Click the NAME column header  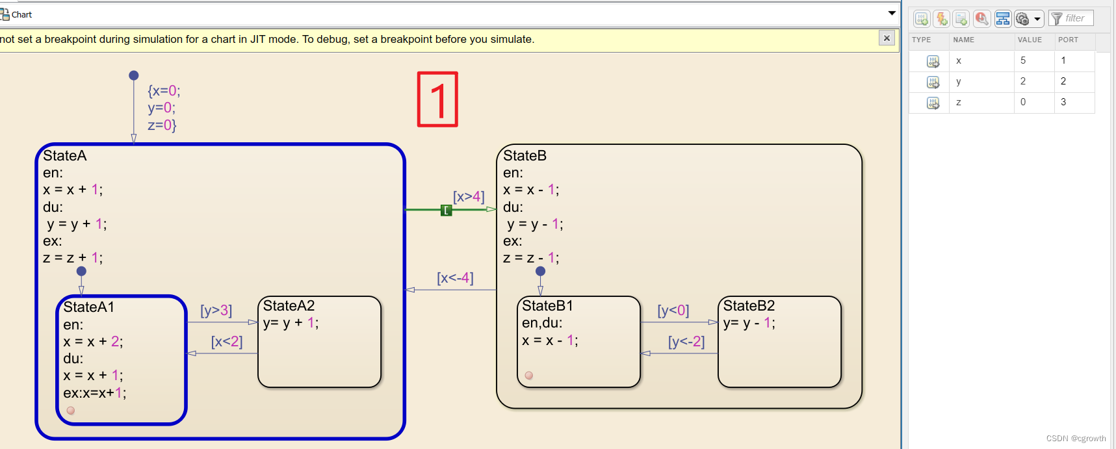(963, 40)
